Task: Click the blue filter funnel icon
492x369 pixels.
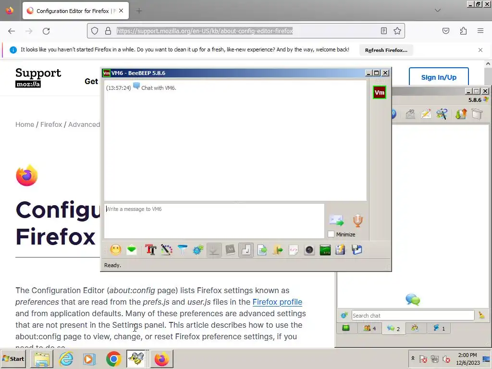Action: [x=182, y=250]
